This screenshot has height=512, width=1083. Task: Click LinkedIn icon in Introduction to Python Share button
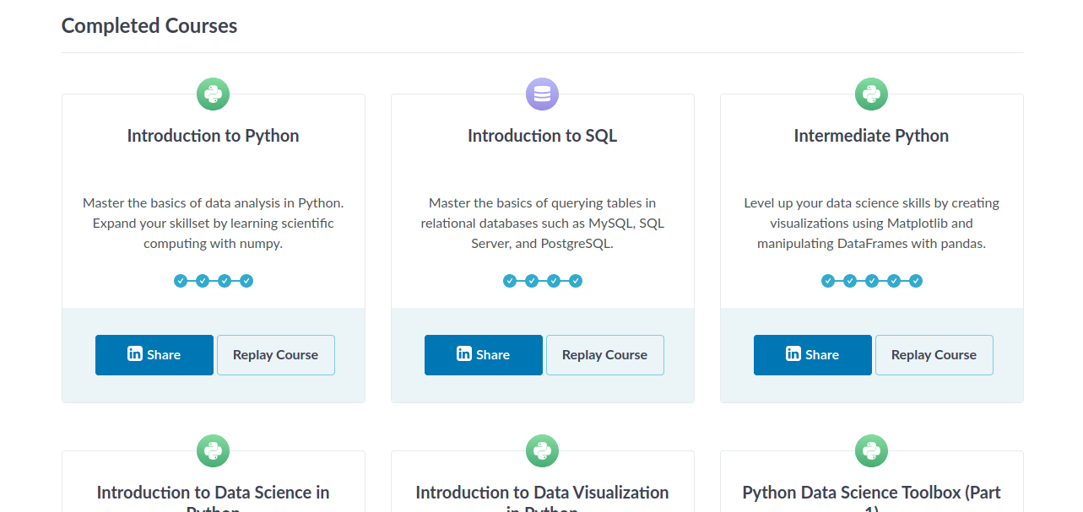pos(135,353)
